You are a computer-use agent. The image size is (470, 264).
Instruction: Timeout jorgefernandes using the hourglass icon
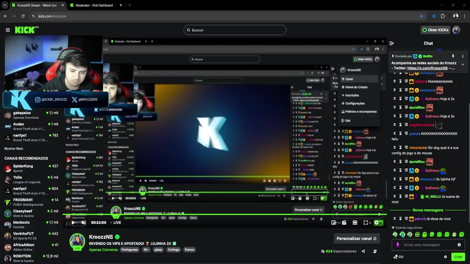tap(401, 125)
